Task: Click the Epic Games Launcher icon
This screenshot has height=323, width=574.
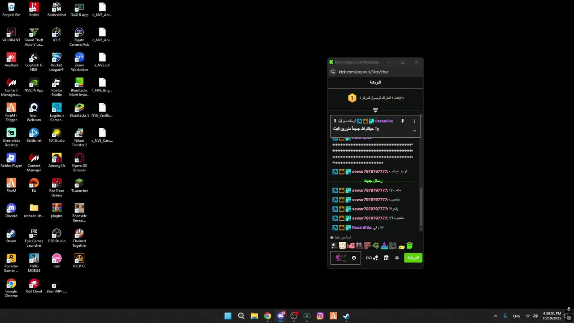Action: tap(34, 238)
